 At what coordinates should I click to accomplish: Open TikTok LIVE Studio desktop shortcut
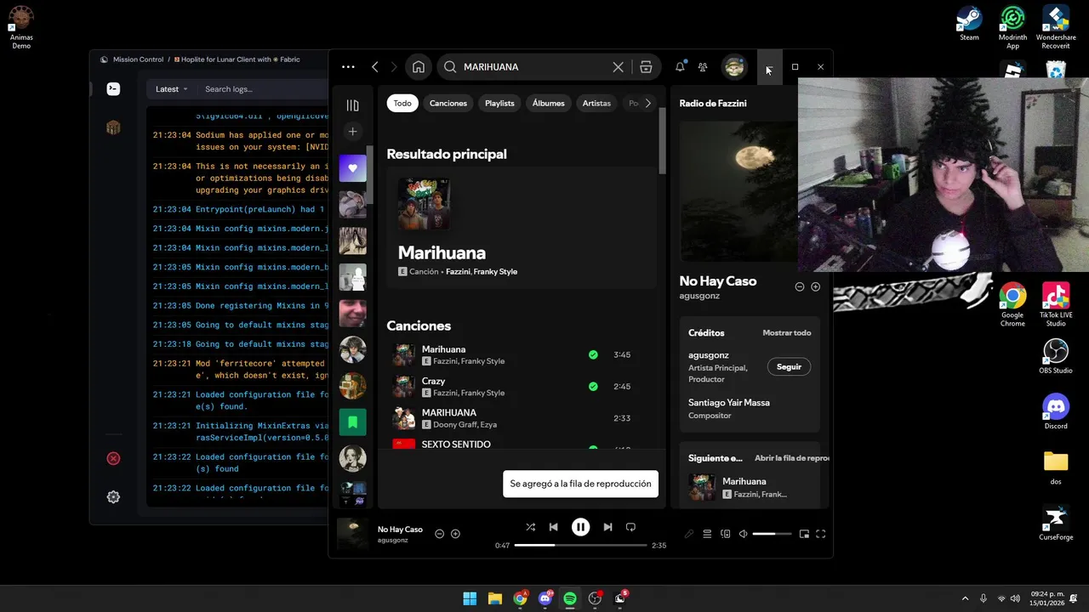point(1056,304)
